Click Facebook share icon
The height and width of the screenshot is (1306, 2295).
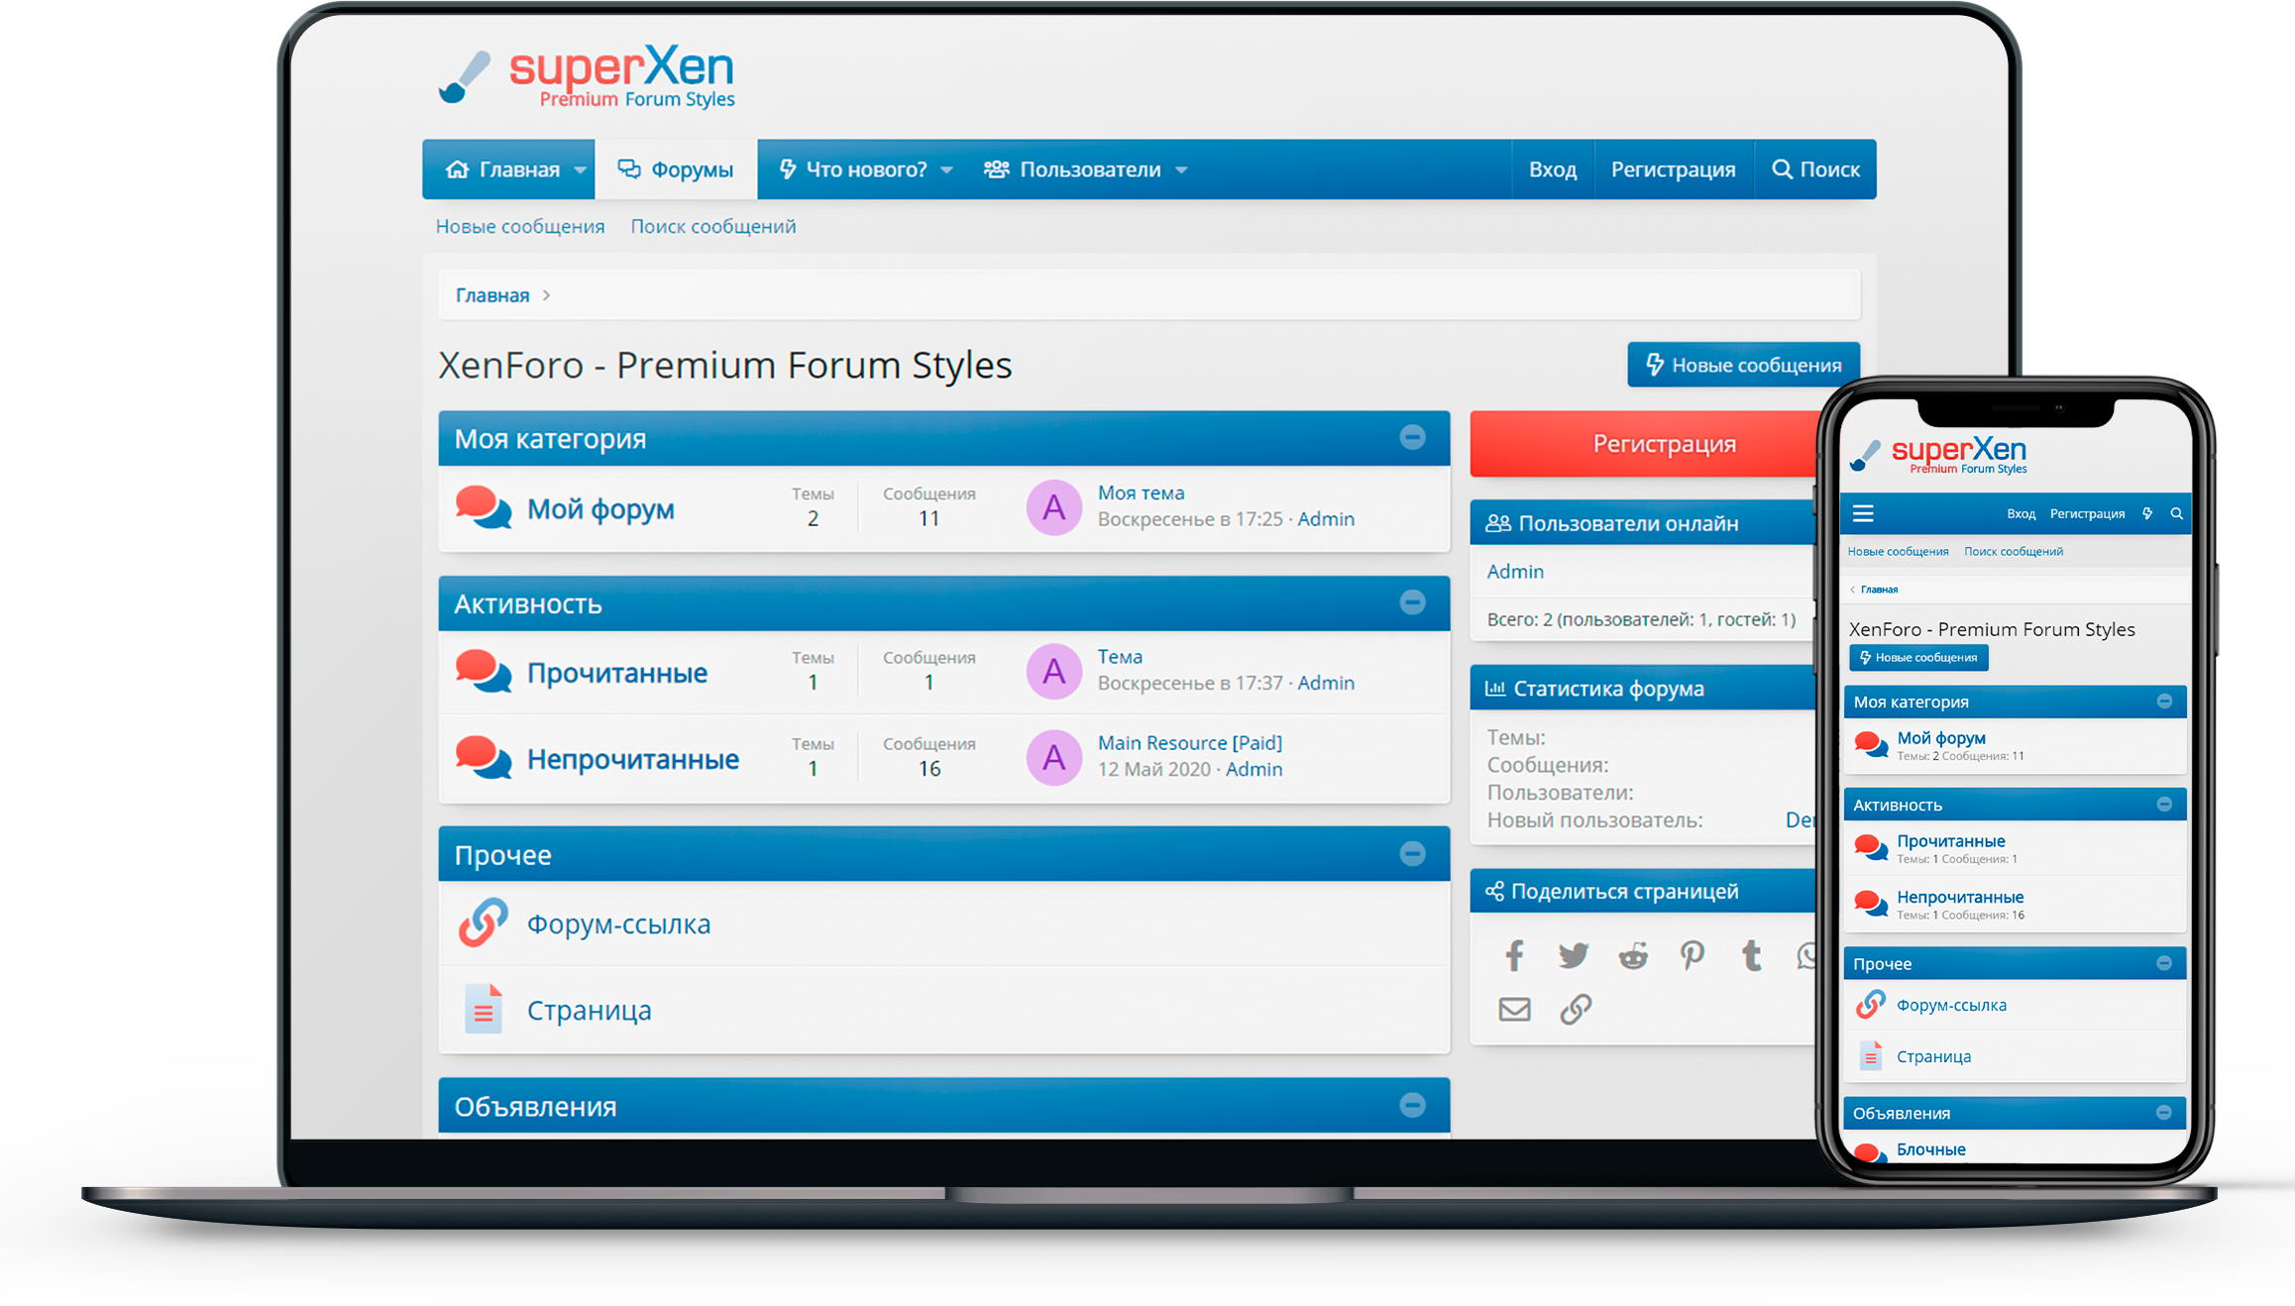pos(1514,955)
